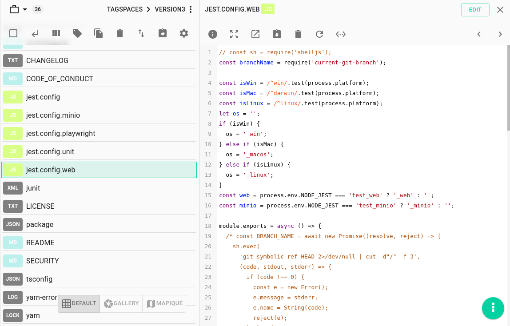Screen dimensions: 510x326
Task: Click code line 18 module.exports
Action: point(270,226)
